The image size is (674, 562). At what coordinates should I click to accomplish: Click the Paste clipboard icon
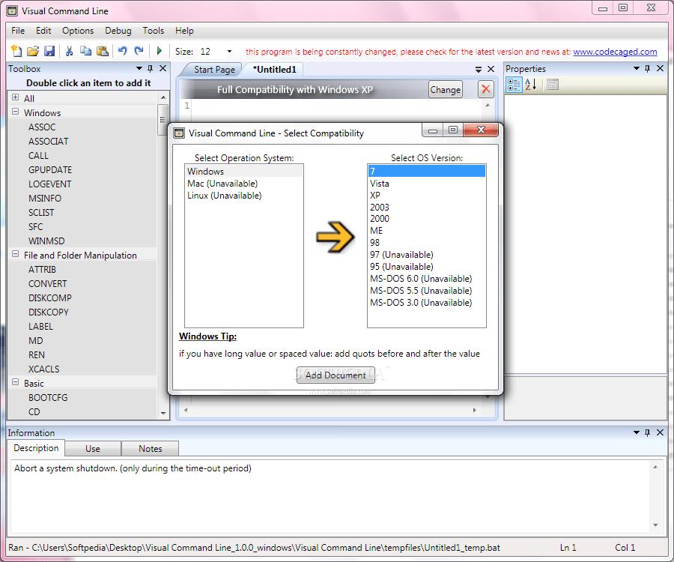(x=103, y=51)
